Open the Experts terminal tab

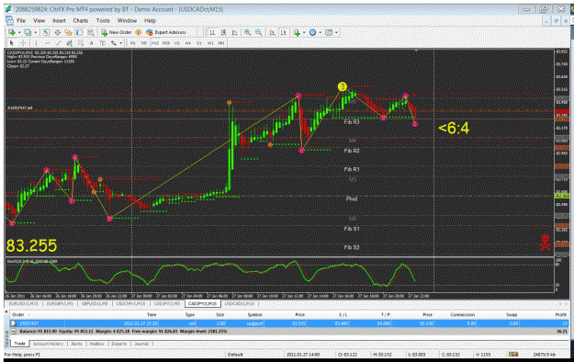tap(119, 344)
